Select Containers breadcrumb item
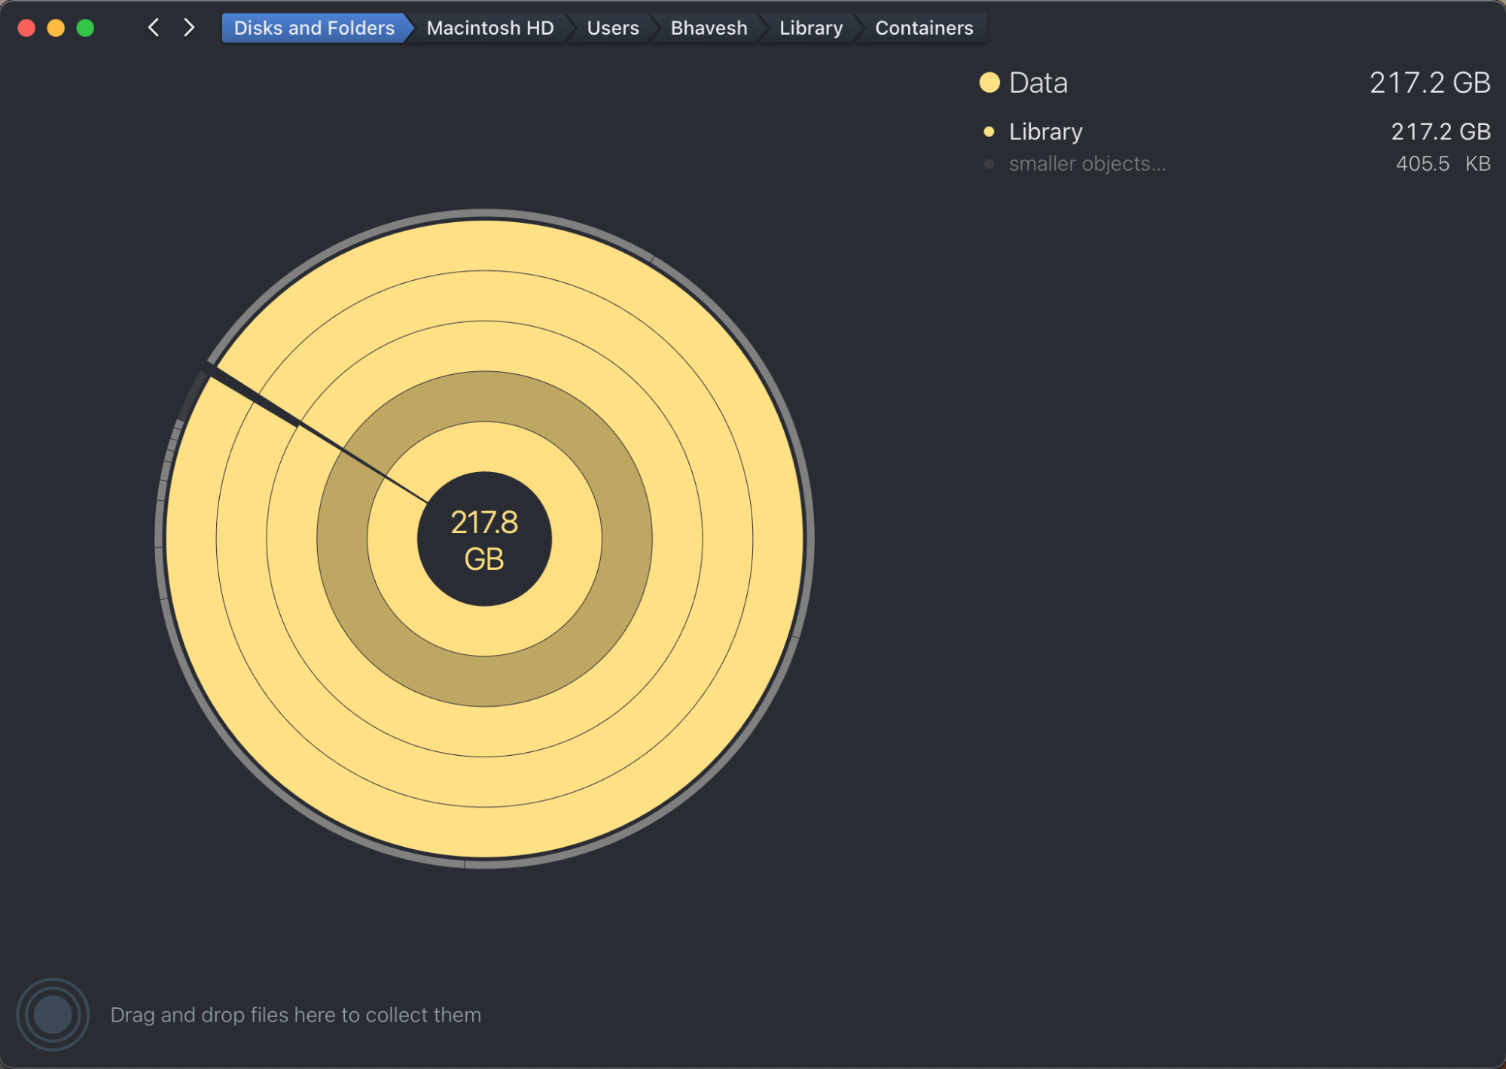 (x=924, y=28)
